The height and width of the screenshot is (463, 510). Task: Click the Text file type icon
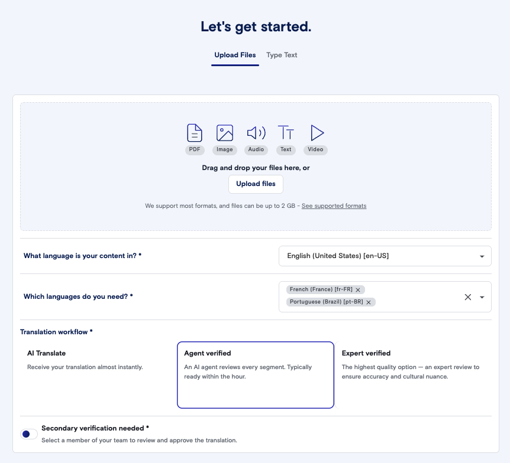286,133
